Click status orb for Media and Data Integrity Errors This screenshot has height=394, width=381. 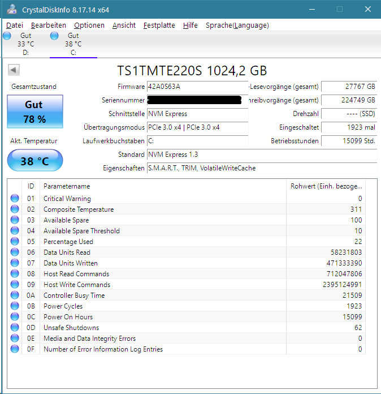pyautogui.click(x=15, y=338)
